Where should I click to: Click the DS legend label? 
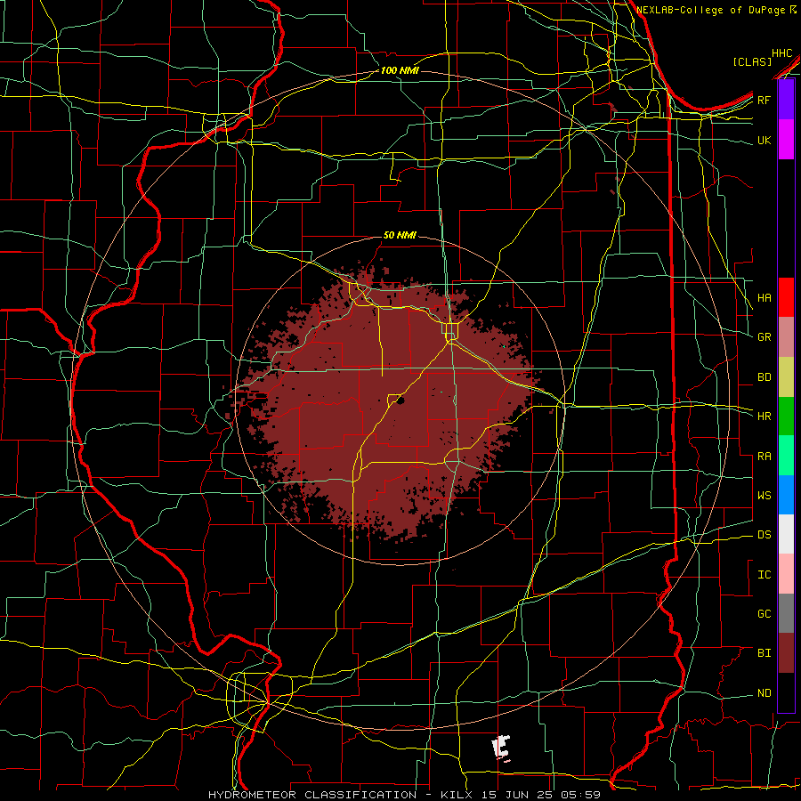(x=764, y=535)
